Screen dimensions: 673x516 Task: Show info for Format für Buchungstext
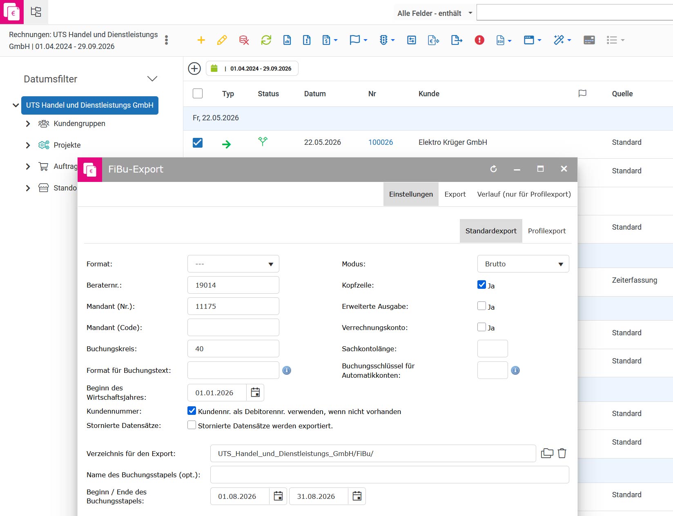(x=287, y=370)
